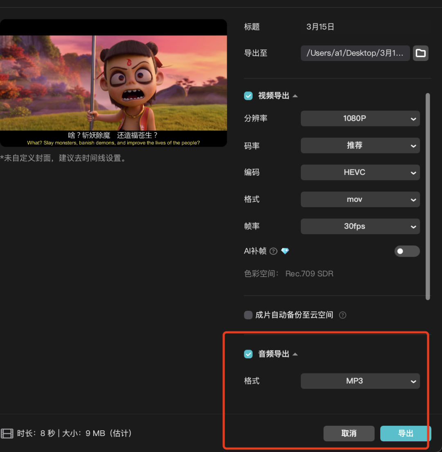Enable 成片自动备份至云空间 backup

pyautogui.click(x=248, y=315)
